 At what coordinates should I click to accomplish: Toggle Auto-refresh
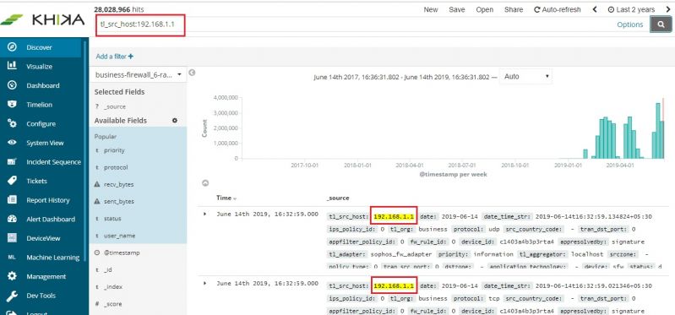558,9
